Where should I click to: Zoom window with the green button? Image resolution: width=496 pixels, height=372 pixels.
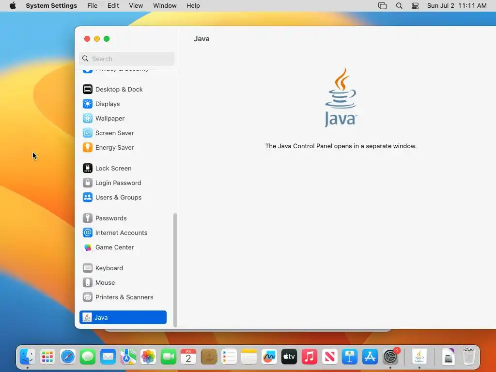tap(107, 39)
